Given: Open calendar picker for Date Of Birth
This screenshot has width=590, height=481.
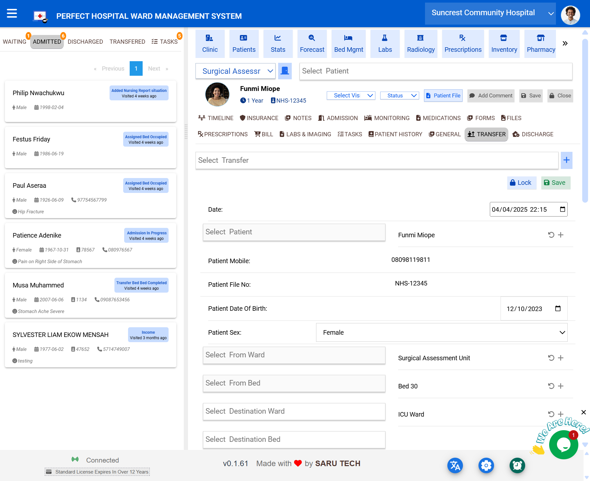Looking at the screenshot, I should (558, 308).
